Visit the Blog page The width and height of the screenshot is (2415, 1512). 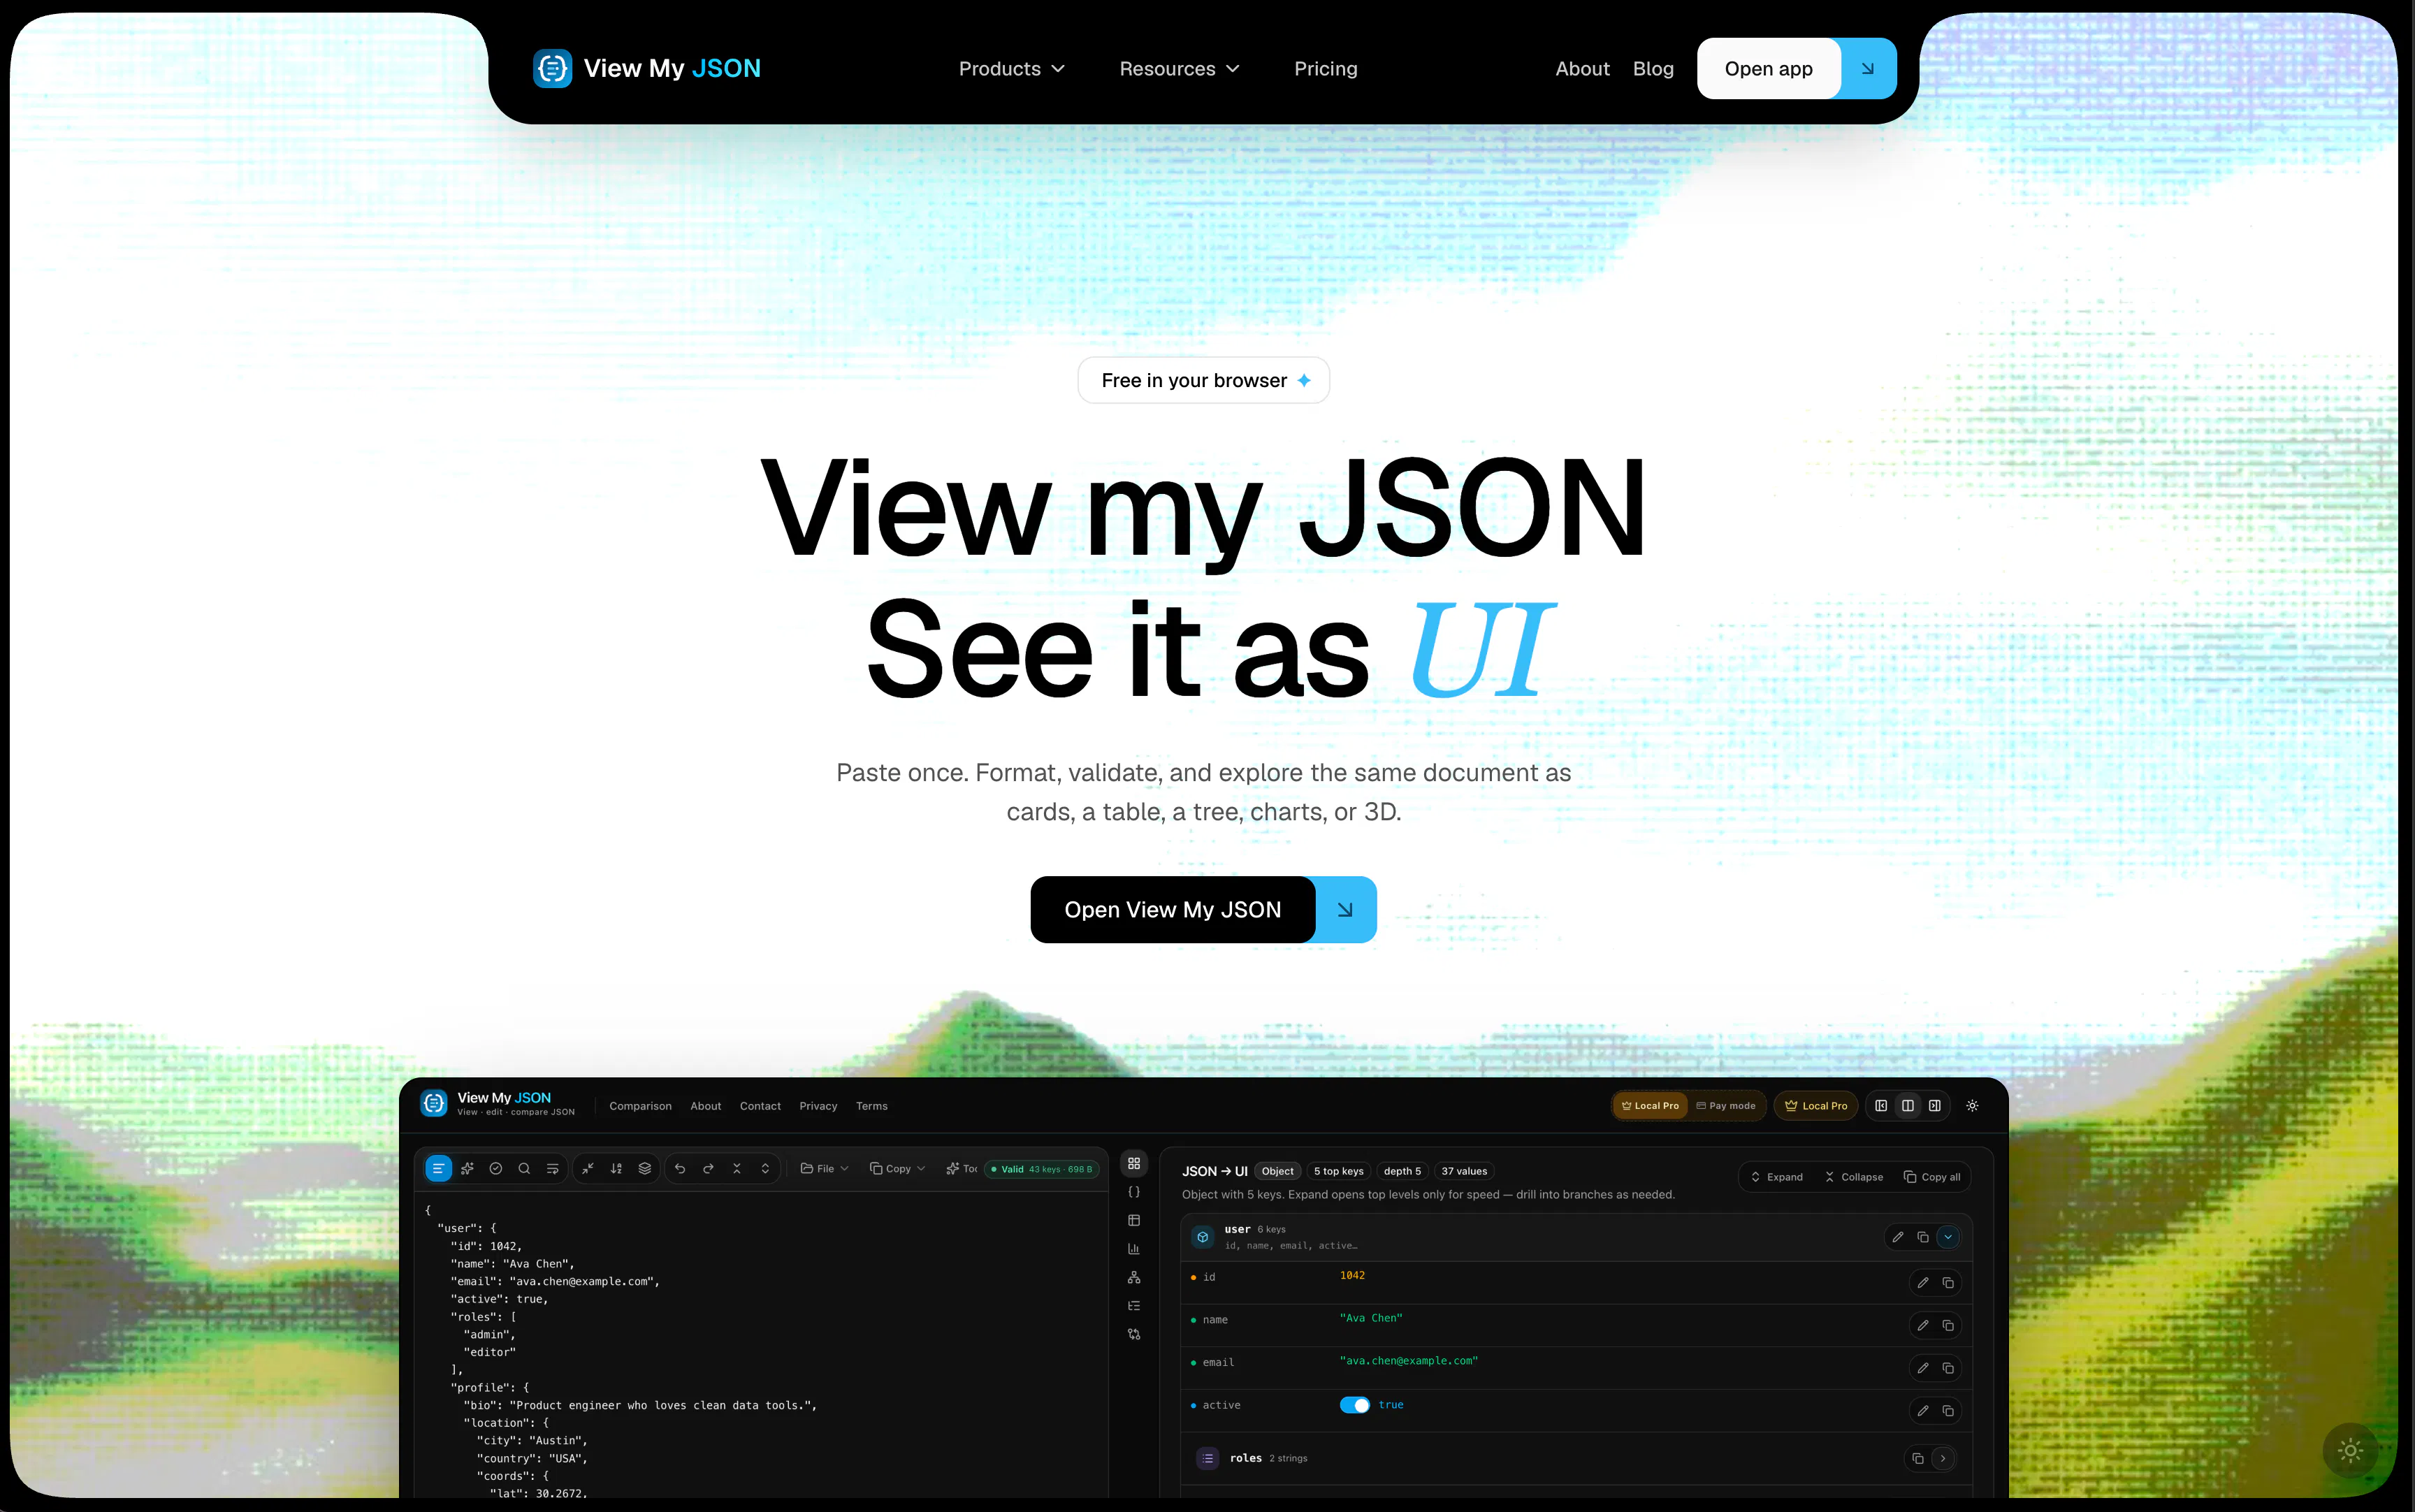point(1652,69)
